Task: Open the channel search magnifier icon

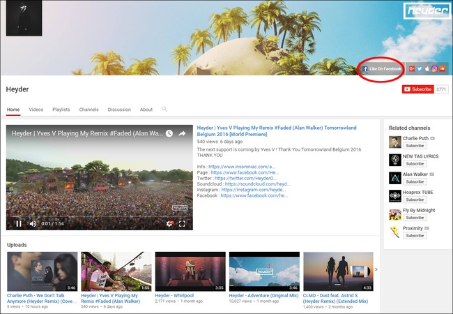Action: click(164, 109)
